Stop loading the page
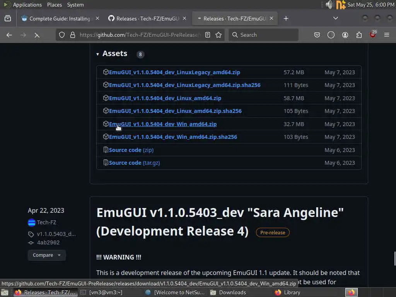Image resolution: width=396 pixels, height=297 pixels. (x=37, y=35)
